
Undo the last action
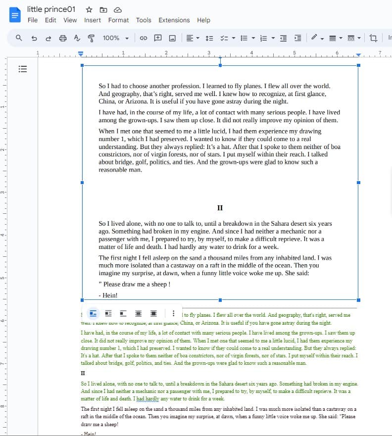[x=34, y=38]
